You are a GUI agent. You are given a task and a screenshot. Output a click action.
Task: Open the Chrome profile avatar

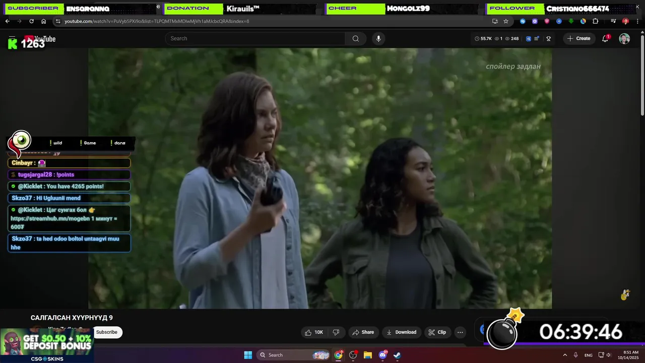click(625, 21)
